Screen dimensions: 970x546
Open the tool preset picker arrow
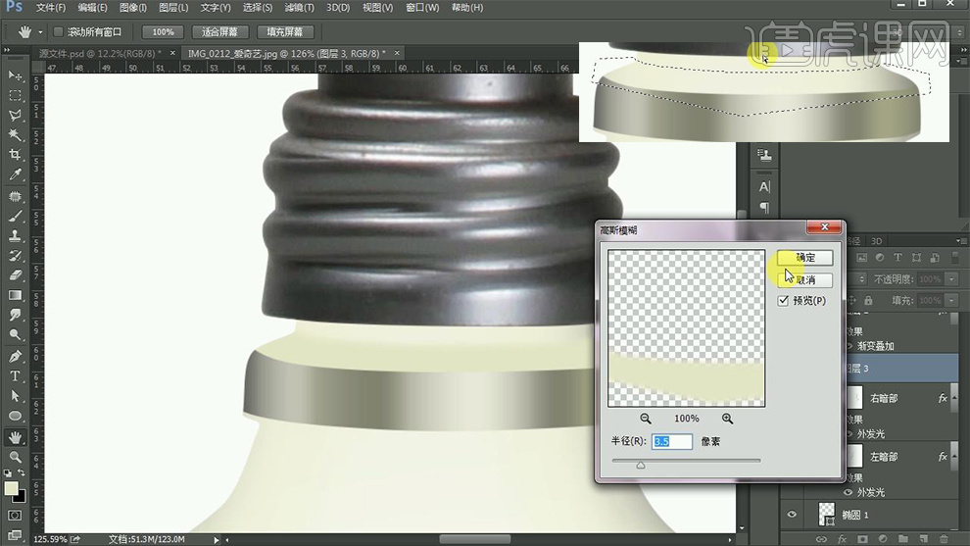[40, 31]
